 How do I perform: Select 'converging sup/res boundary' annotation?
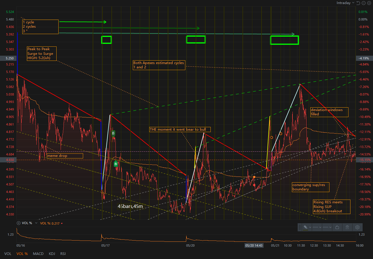click(310, 187)
